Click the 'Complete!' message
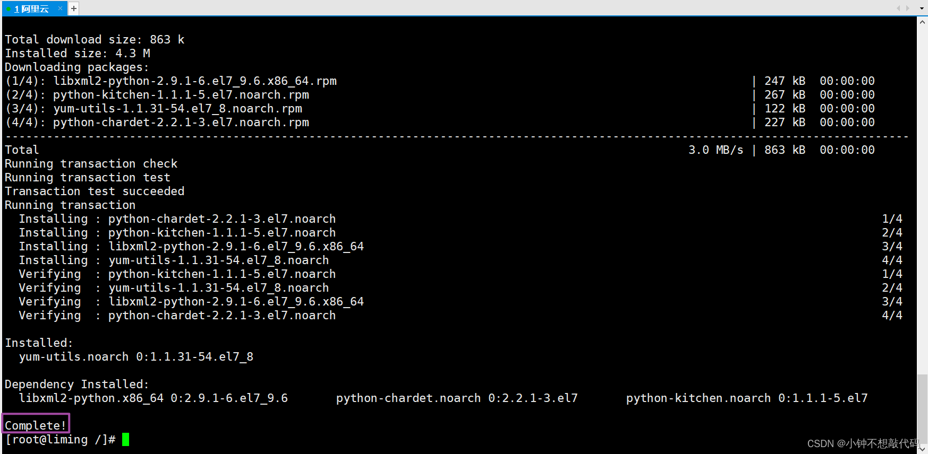The height and width of the screenshot is (454, 928). (36, 425)
